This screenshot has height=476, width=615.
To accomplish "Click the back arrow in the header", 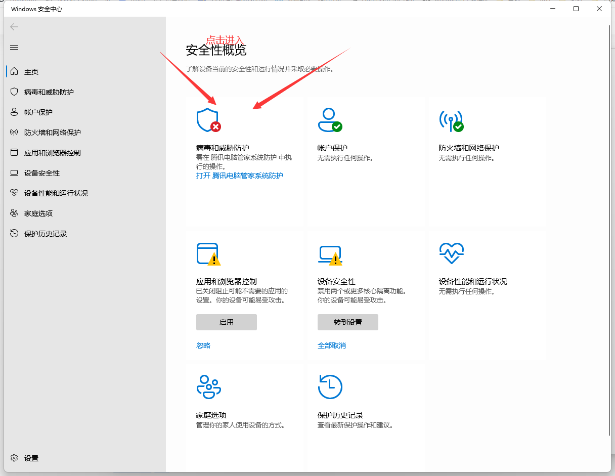I will coord(14,27).
